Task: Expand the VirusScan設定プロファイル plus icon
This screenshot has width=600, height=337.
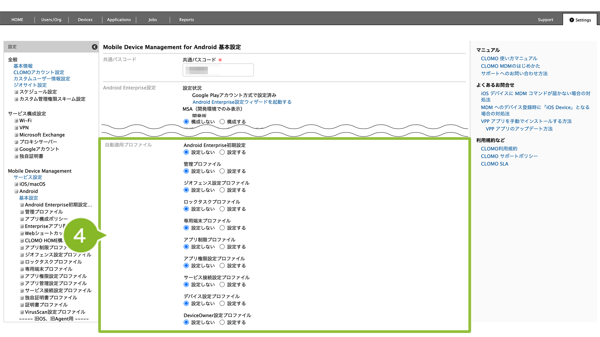Action: point(22,312)
